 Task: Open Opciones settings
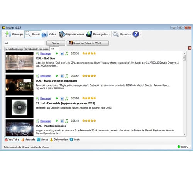click(x=122, y=34)
